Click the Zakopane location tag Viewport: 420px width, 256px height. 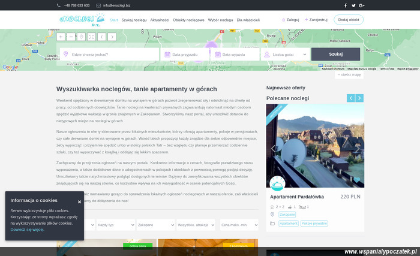[x=287, y=215]
